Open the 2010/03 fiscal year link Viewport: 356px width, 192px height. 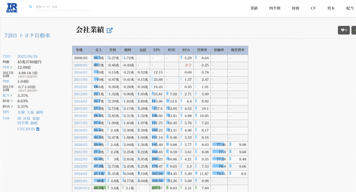tap(81, 72)
